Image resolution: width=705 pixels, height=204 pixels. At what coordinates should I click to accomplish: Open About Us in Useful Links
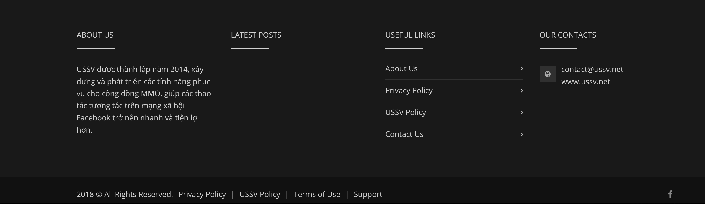pyautogui.click(x=401, y=68)
